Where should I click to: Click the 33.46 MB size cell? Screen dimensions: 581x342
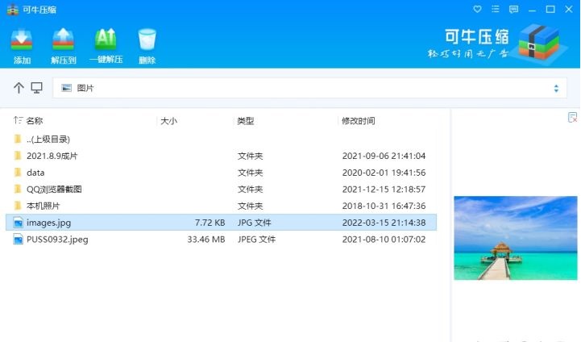point(206,240)
